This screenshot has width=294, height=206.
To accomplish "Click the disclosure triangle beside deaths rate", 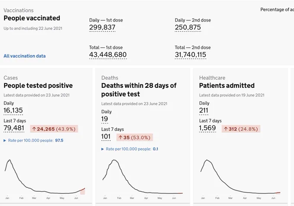I will point(102,149).
